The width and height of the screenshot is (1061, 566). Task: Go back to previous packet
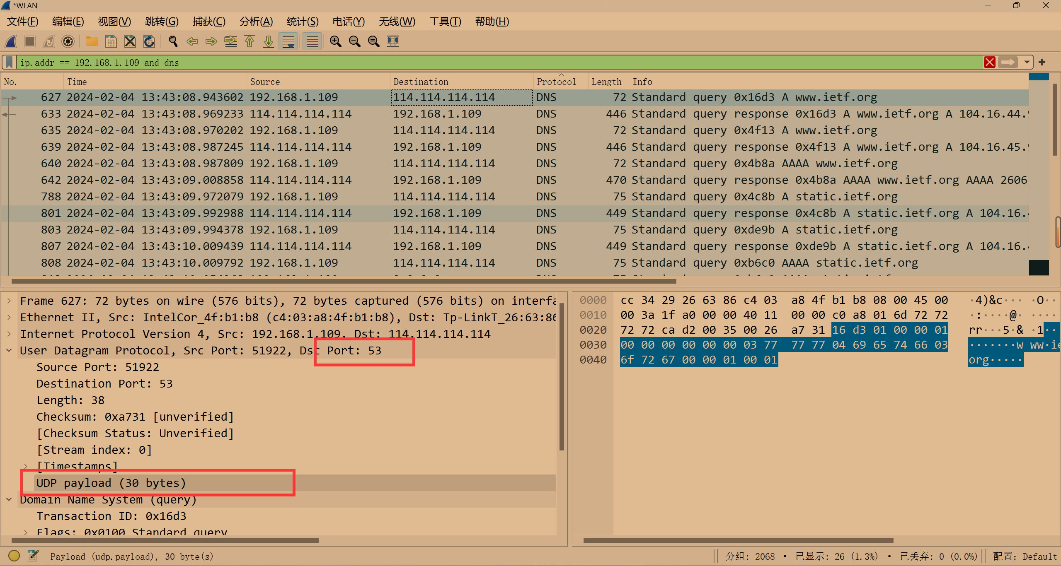click(192, 41)
